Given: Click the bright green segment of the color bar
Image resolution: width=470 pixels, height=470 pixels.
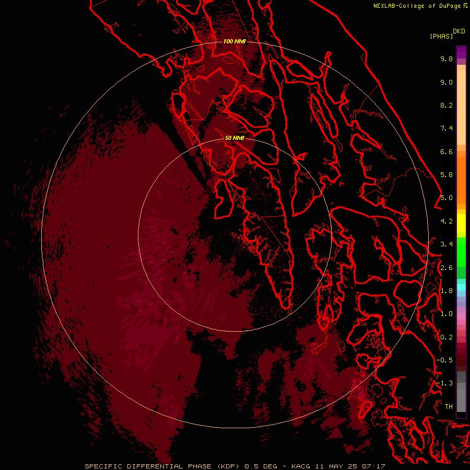Looking at the screenshot, I should pos(461,252).
